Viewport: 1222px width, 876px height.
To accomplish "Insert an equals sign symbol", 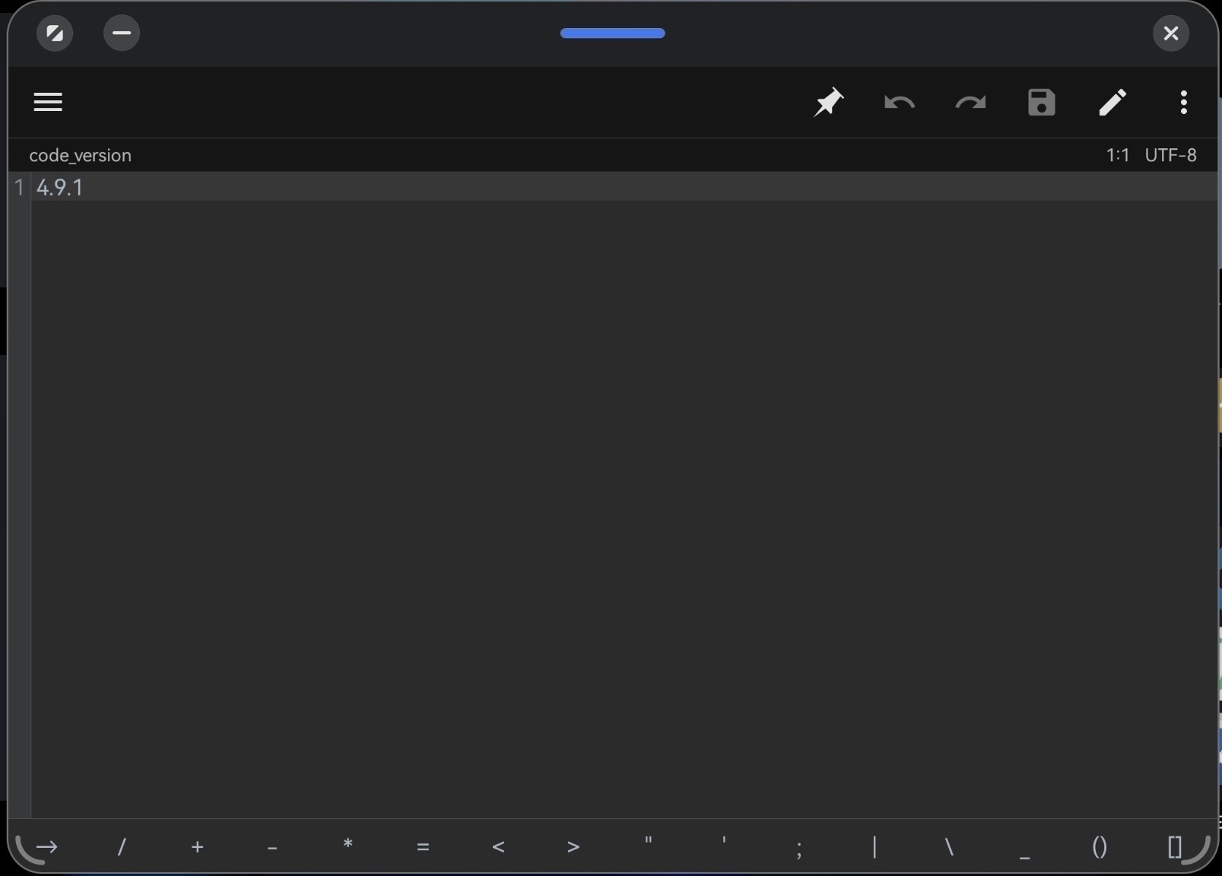I will click(x=423, y=846).
